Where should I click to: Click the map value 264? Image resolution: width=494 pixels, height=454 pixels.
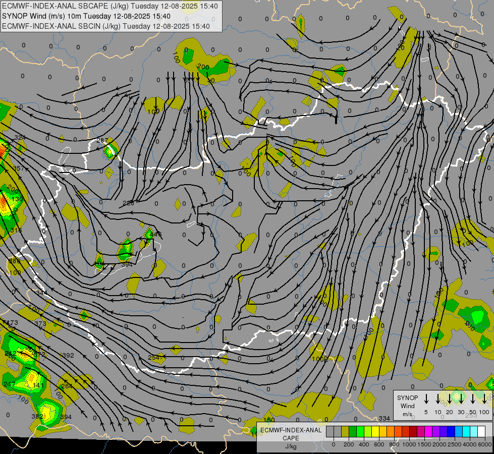(x=67, y=386)
